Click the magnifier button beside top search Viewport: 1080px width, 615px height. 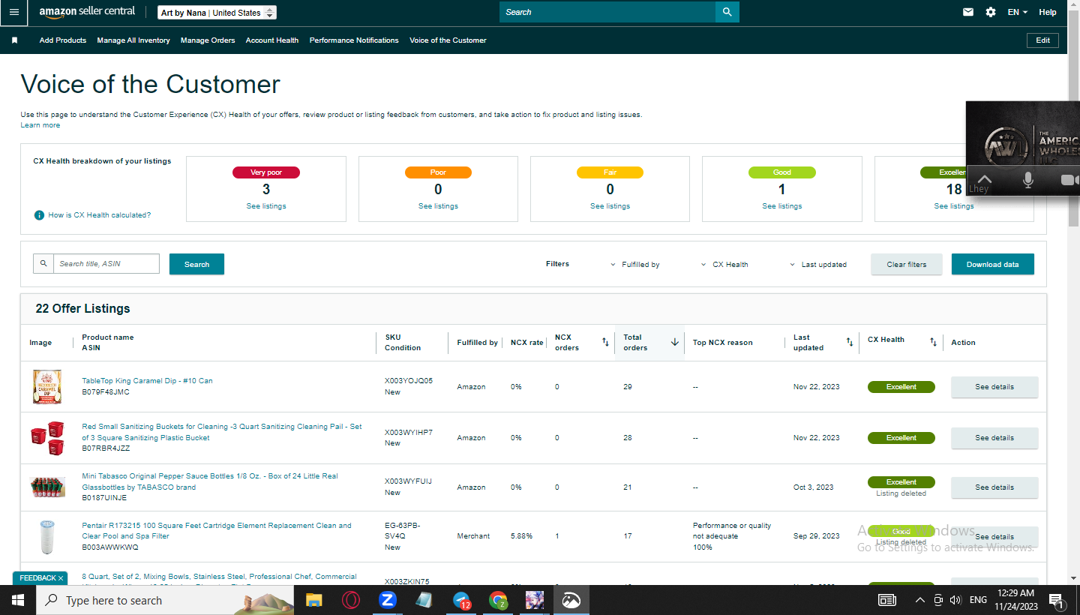[x=727, y=12]
